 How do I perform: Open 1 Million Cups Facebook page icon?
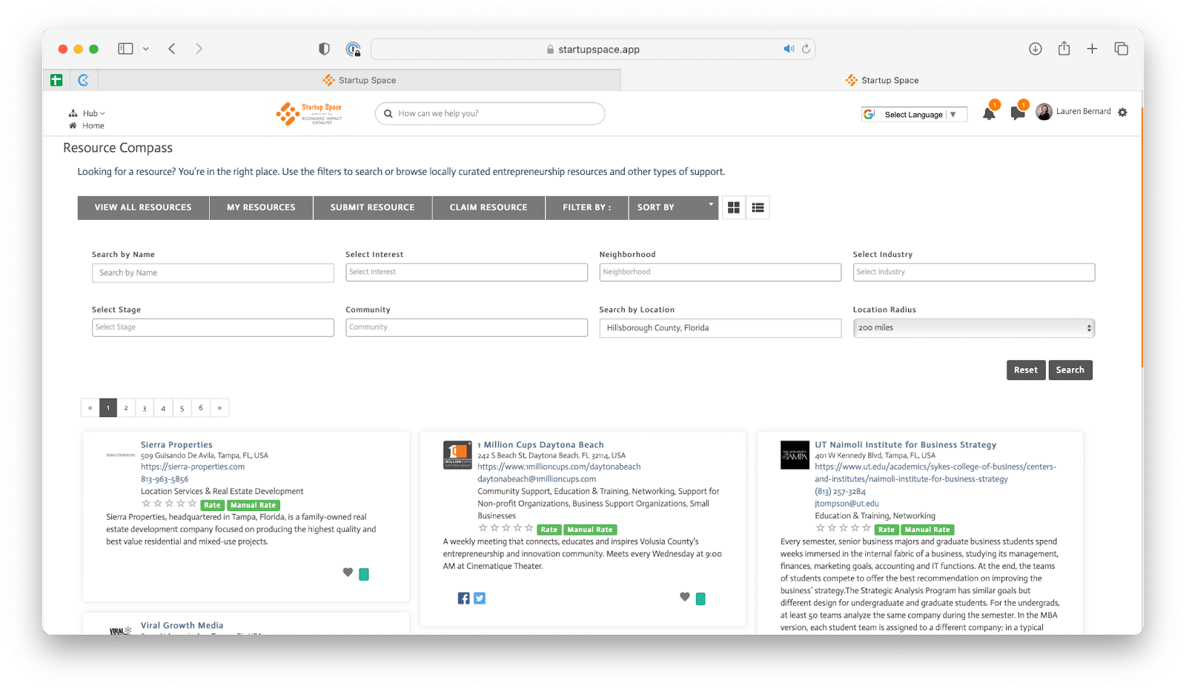point(463,598)
